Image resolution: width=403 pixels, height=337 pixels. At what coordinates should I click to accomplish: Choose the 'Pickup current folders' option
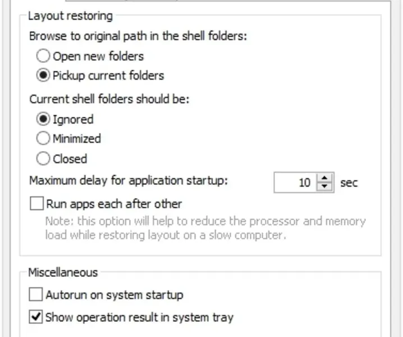(x=43, y=75)
